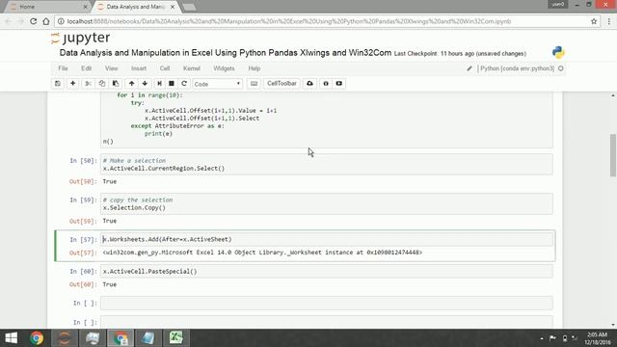Open Excel from the taskbar
This screenshot has height=347, width=617.
(175, 338)
